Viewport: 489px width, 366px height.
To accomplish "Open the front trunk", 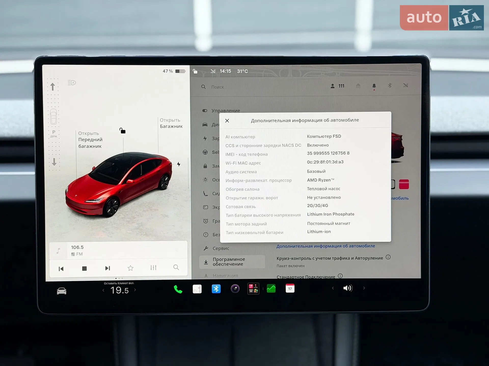I will [90, 140].
